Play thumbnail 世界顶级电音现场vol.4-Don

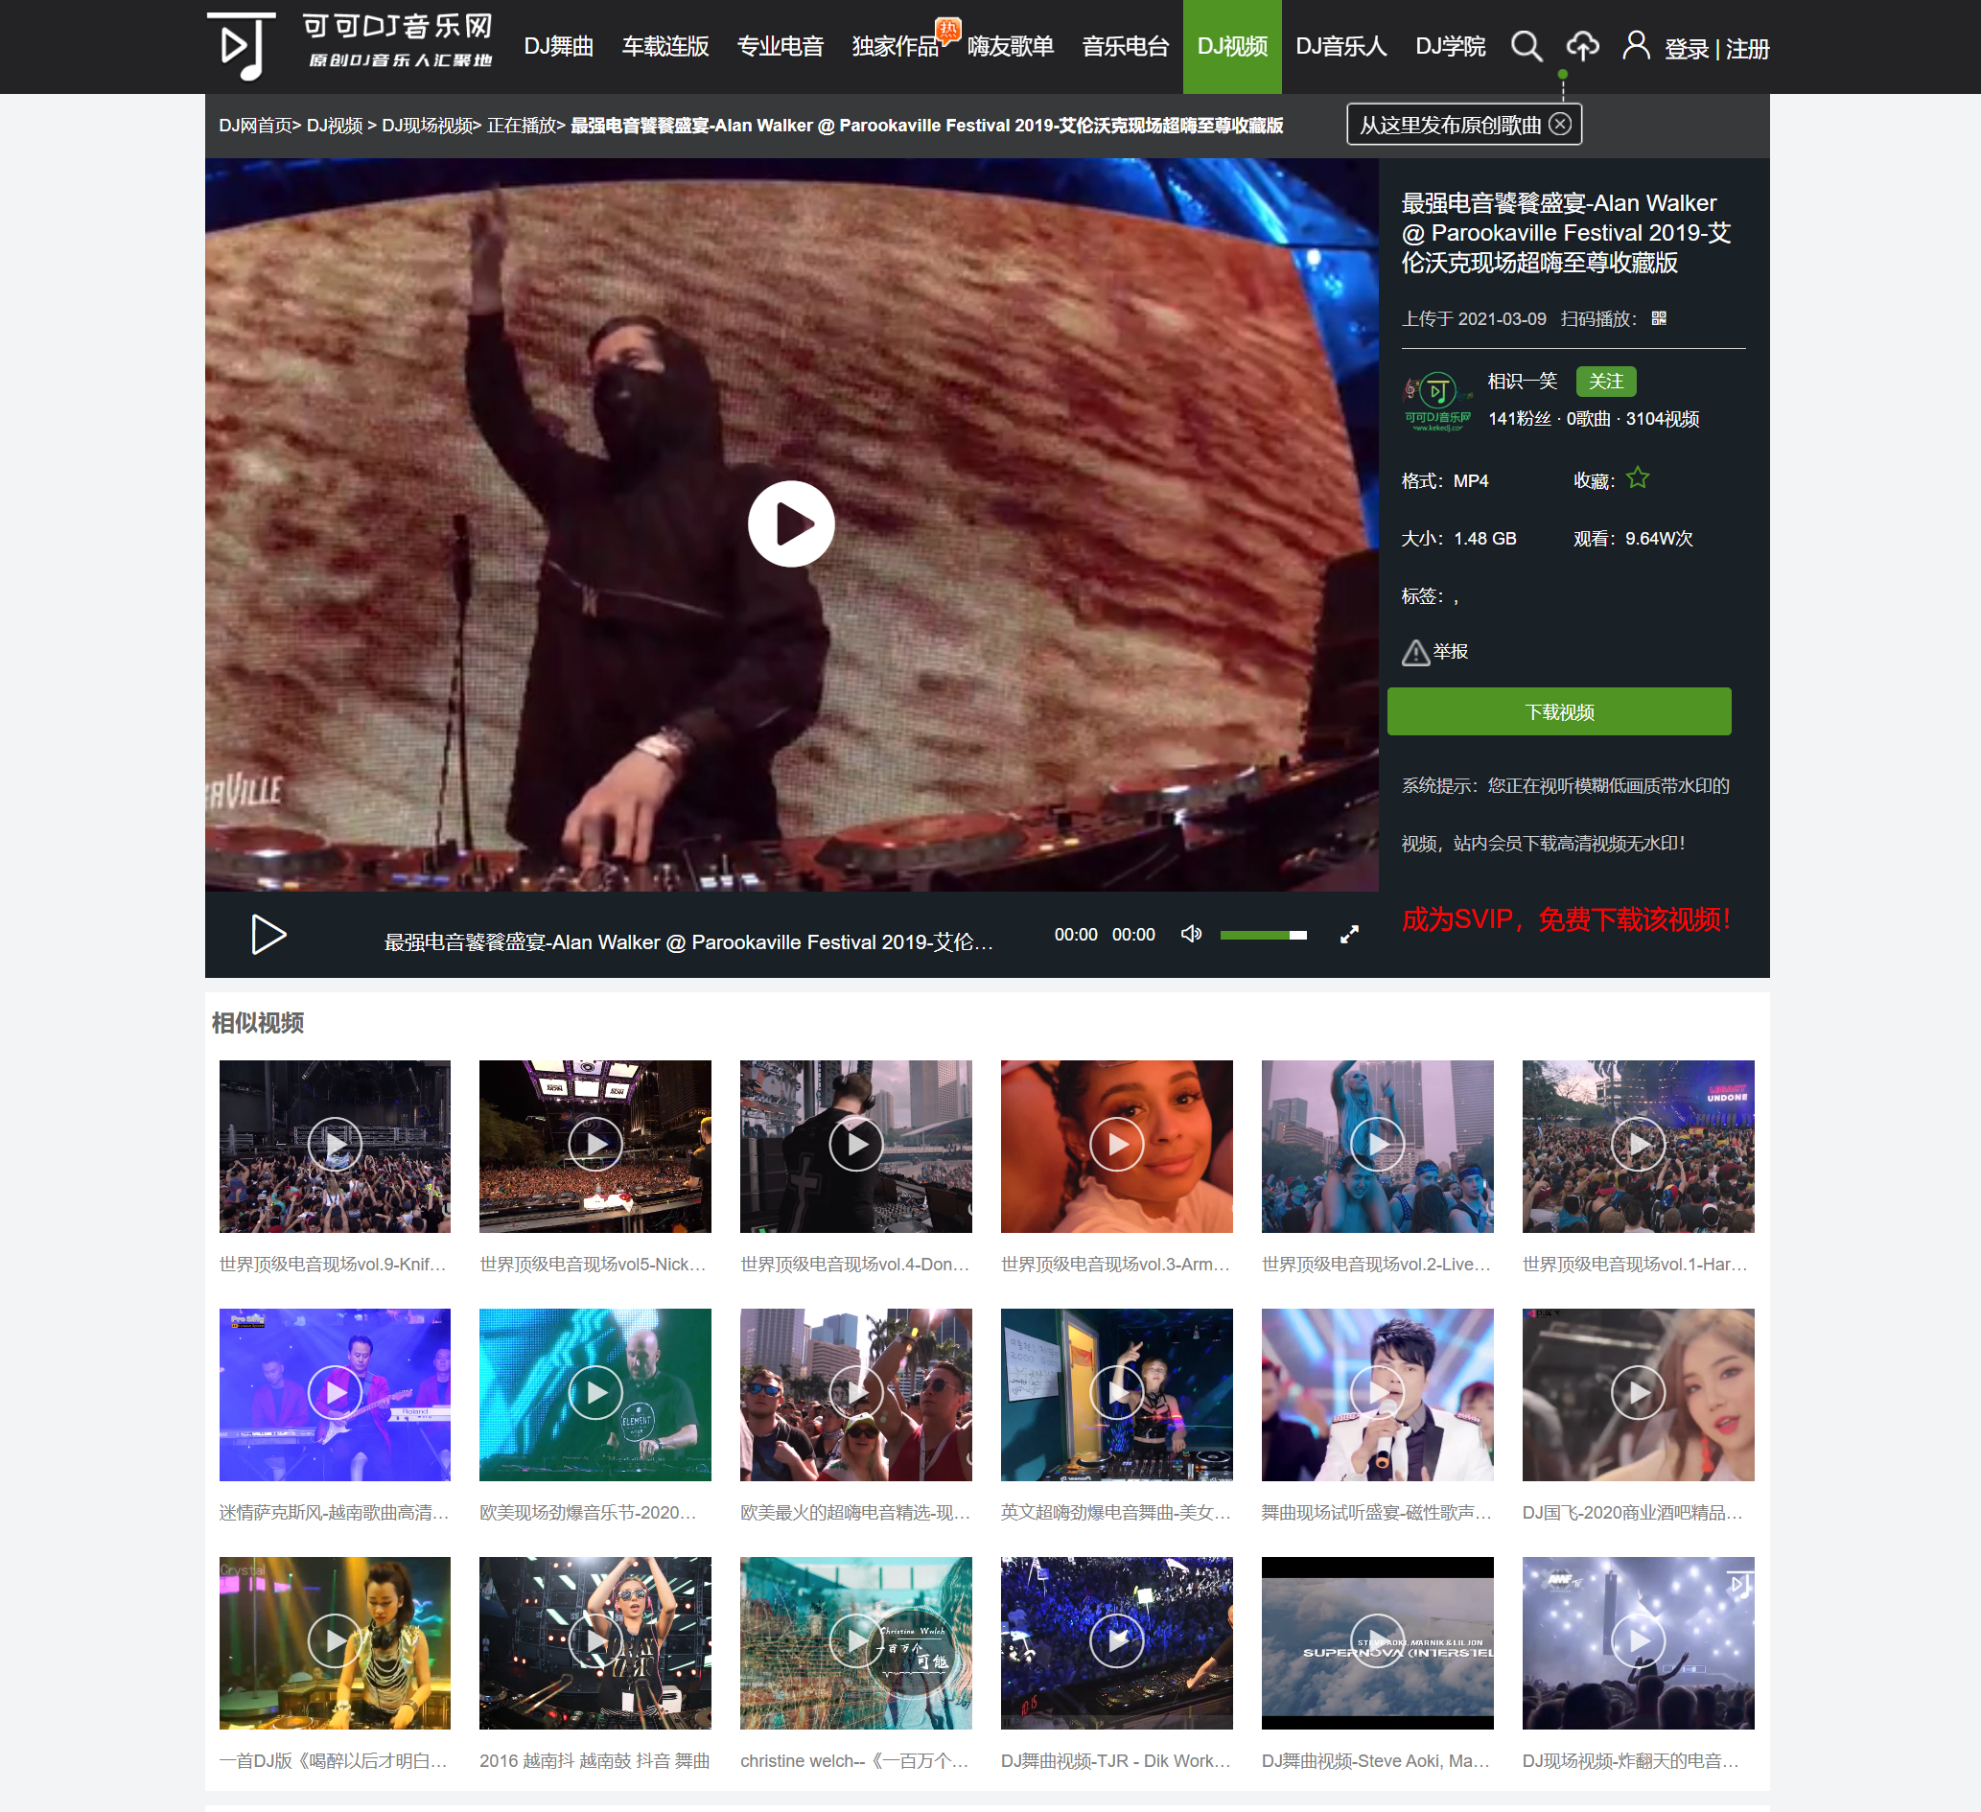coord(855,1146)
